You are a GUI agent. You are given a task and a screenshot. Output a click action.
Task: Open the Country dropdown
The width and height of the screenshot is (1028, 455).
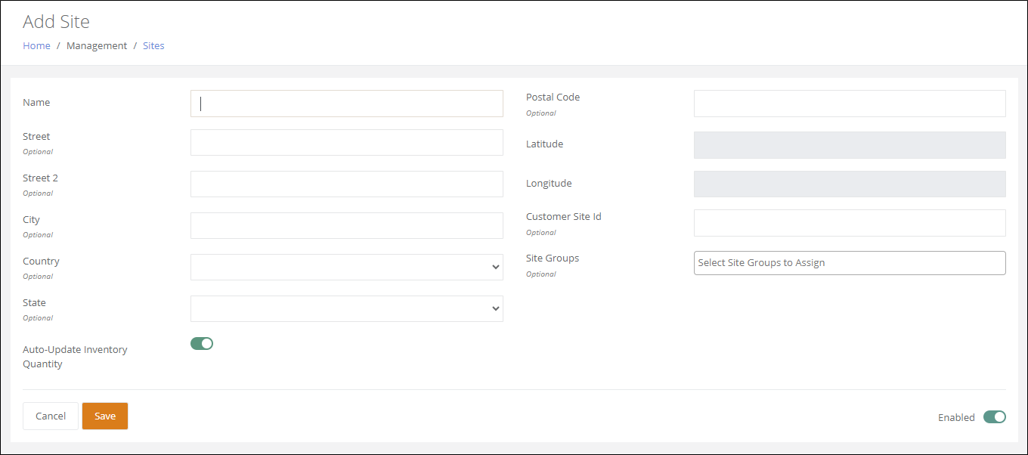coord(346,267)
